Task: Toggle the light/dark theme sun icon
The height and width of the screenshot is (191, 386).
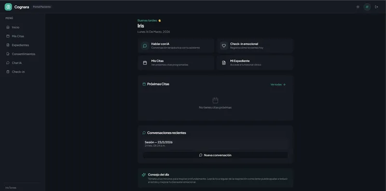Action: pyautogui.click(x=358, y=7)
